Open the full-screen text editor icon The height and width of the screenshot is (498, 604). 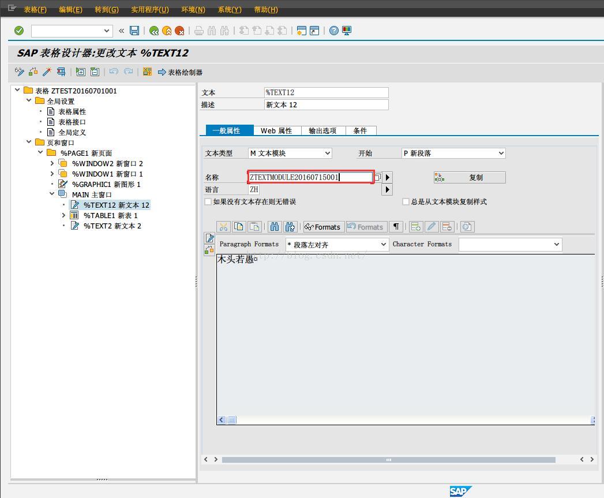click(x=209, y=238)
